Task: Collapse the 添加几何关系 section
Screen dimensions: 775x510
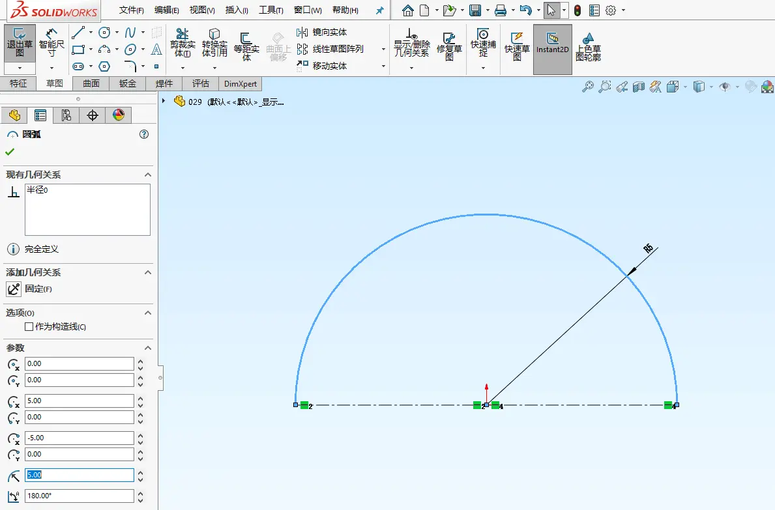Action: pos(148,272)
